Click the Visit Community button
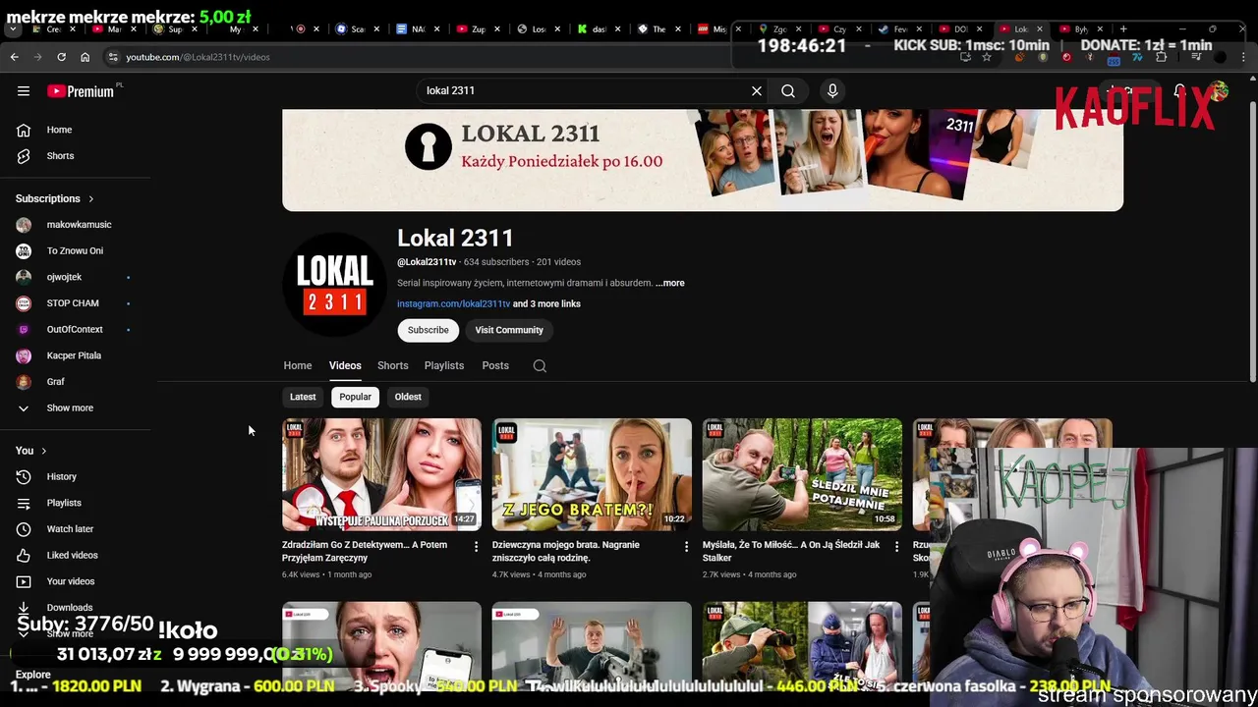Image resolution: width=1258 pixels, height=707 pixels. 509,330
